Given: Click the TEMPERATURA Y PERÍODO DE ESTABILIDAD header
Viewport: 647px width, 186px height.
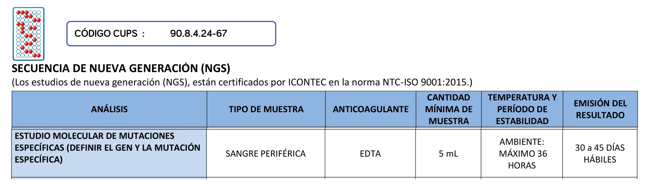Looking at the screenshot, I should pos(522,109).
